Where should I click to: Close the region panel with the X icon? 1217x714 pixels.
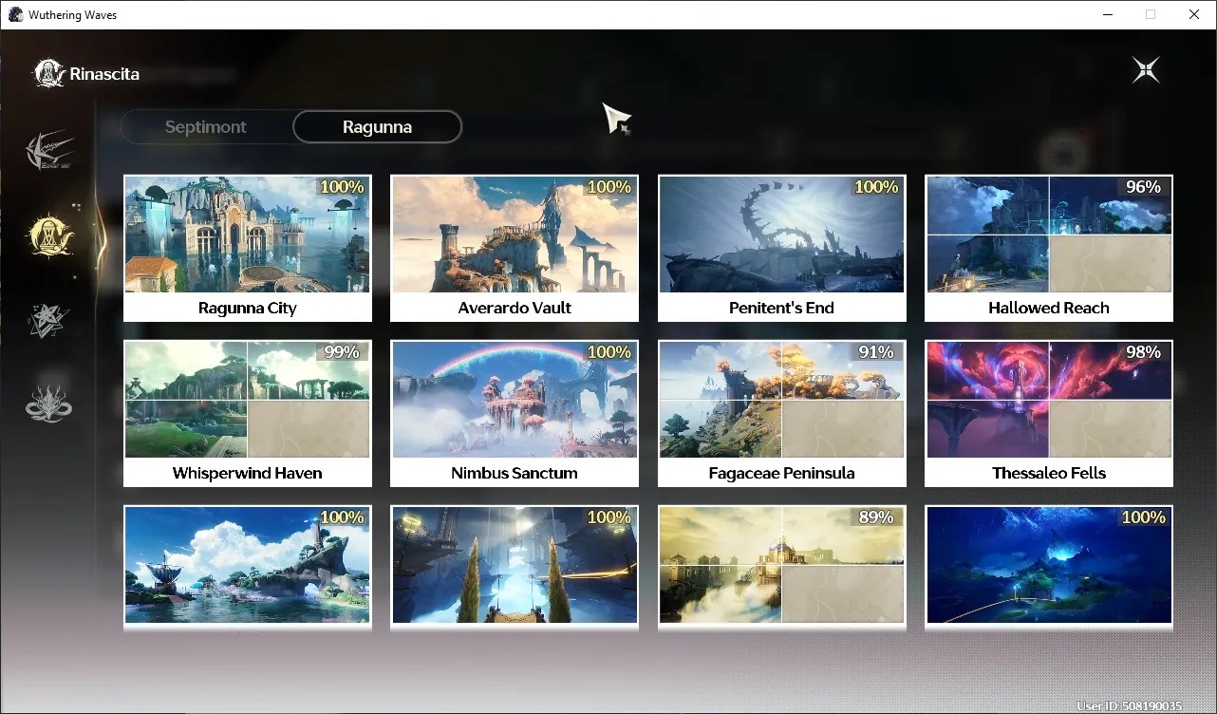1146,70
